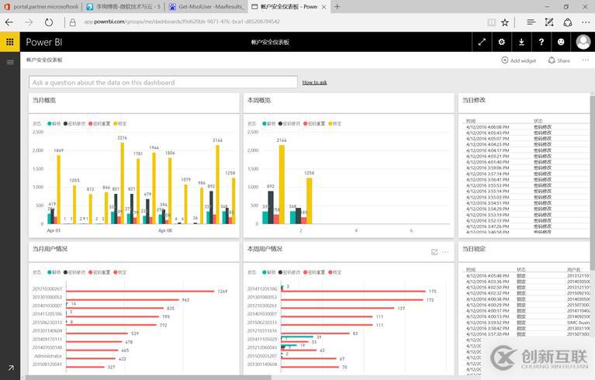Refresh the browser page
The image size is (595, 380).
(49, 22)
